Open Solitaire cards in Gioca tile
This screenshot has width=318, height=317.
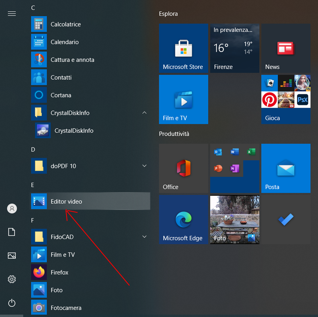click(x=269, y=83)
